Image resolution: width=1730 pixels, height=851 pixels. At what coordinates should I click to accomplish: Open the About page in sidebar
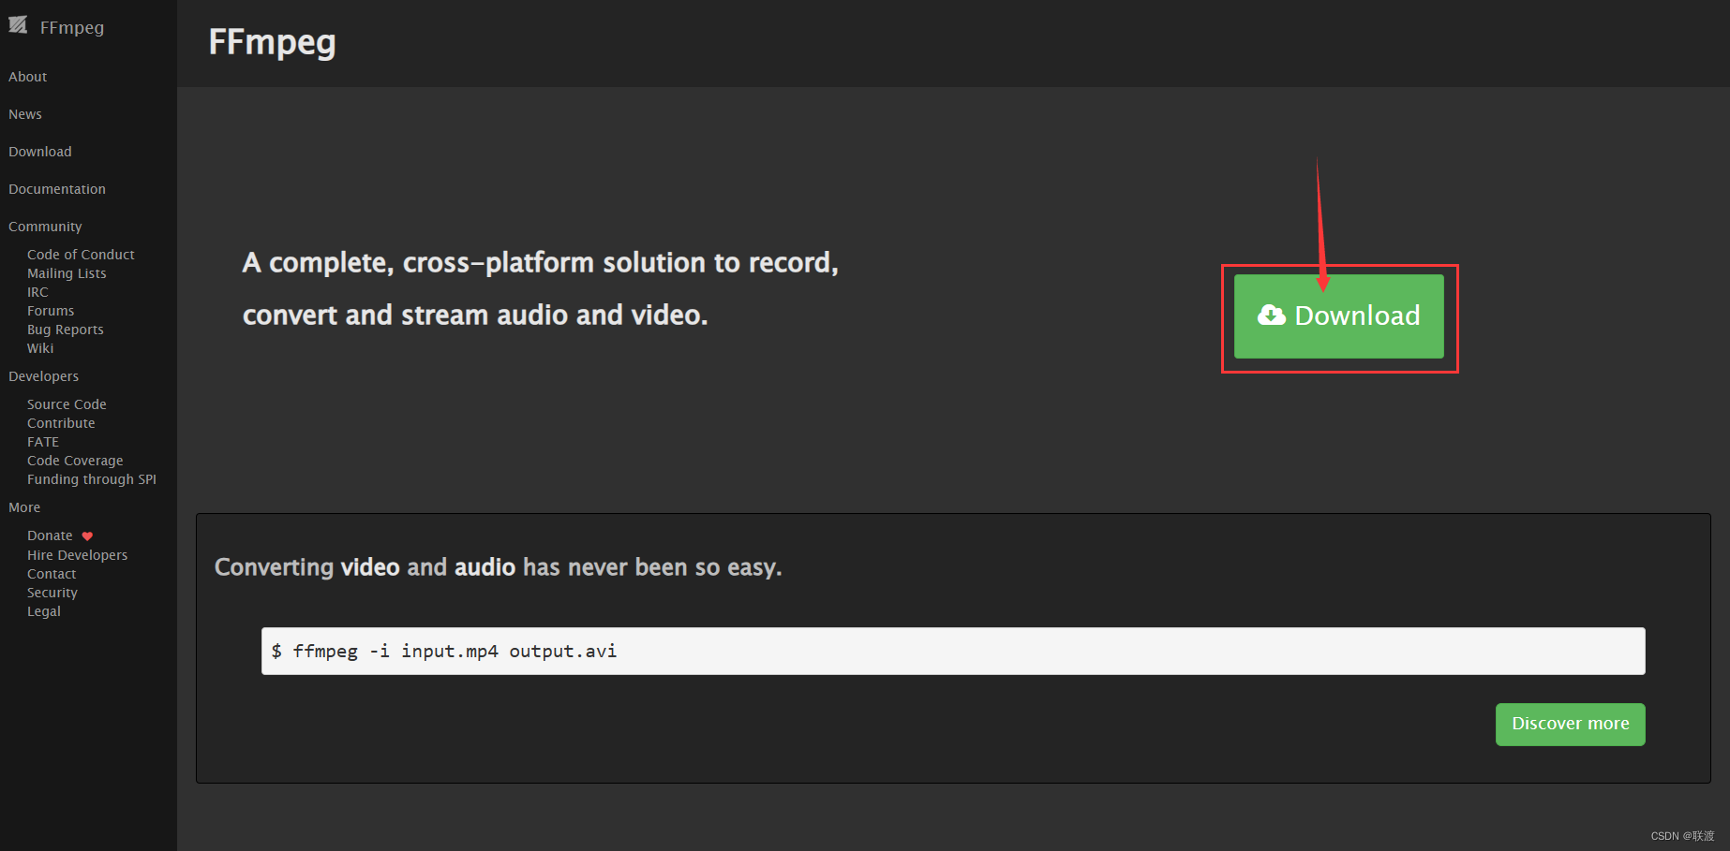click(28, 77)
